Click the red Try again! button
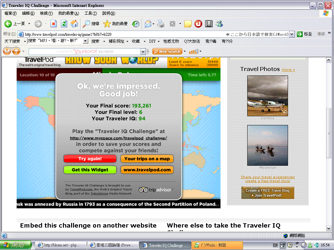The height and width of the screenshot is (250, 334). [90, 159]
